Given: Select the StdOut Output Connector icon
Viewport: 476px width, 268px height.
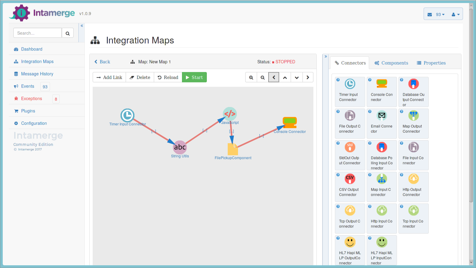Looking at the screenshot, I should click(350, 147).
